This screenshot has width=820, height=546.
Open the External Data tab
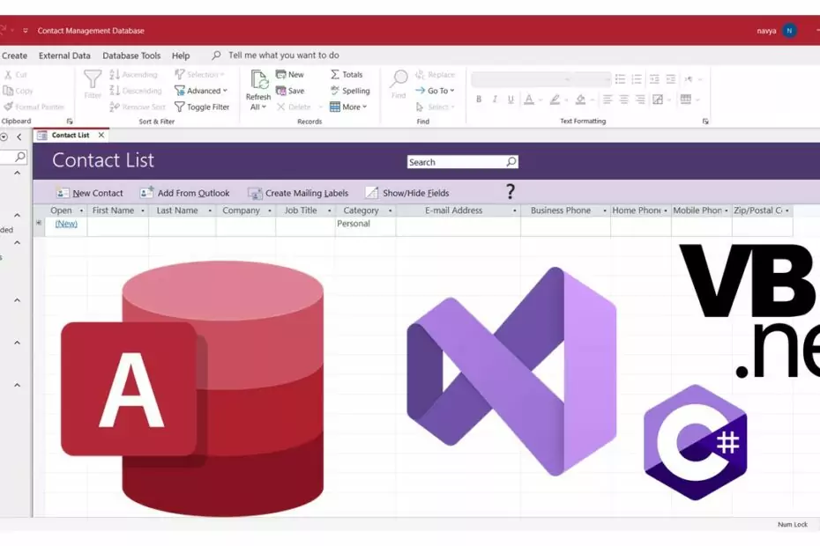point(64,55)
